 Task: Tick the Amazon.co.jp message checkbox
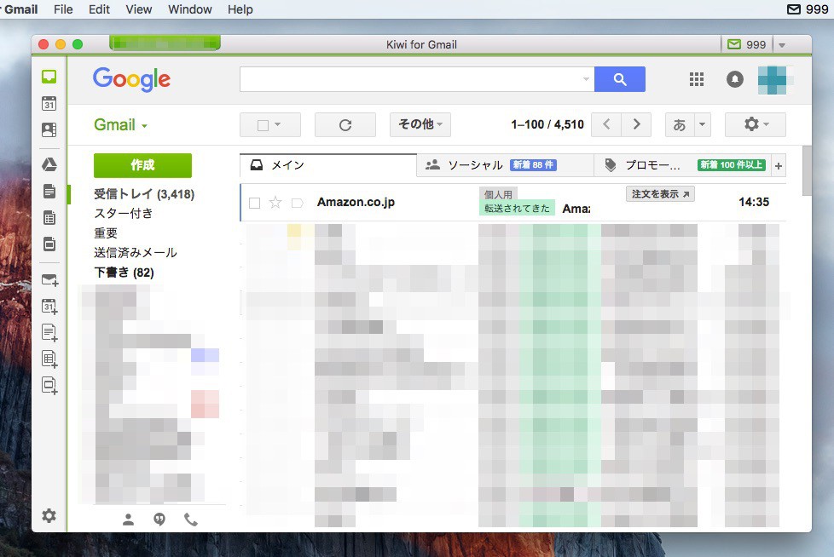(x=255, y=203)
